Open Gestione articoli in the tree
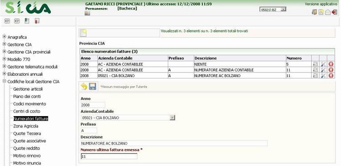 click(28, 89)
